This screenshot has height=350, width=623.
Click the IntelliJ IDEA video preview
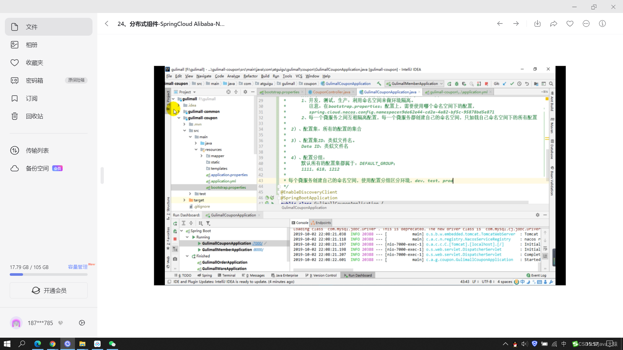click(360, 175)
